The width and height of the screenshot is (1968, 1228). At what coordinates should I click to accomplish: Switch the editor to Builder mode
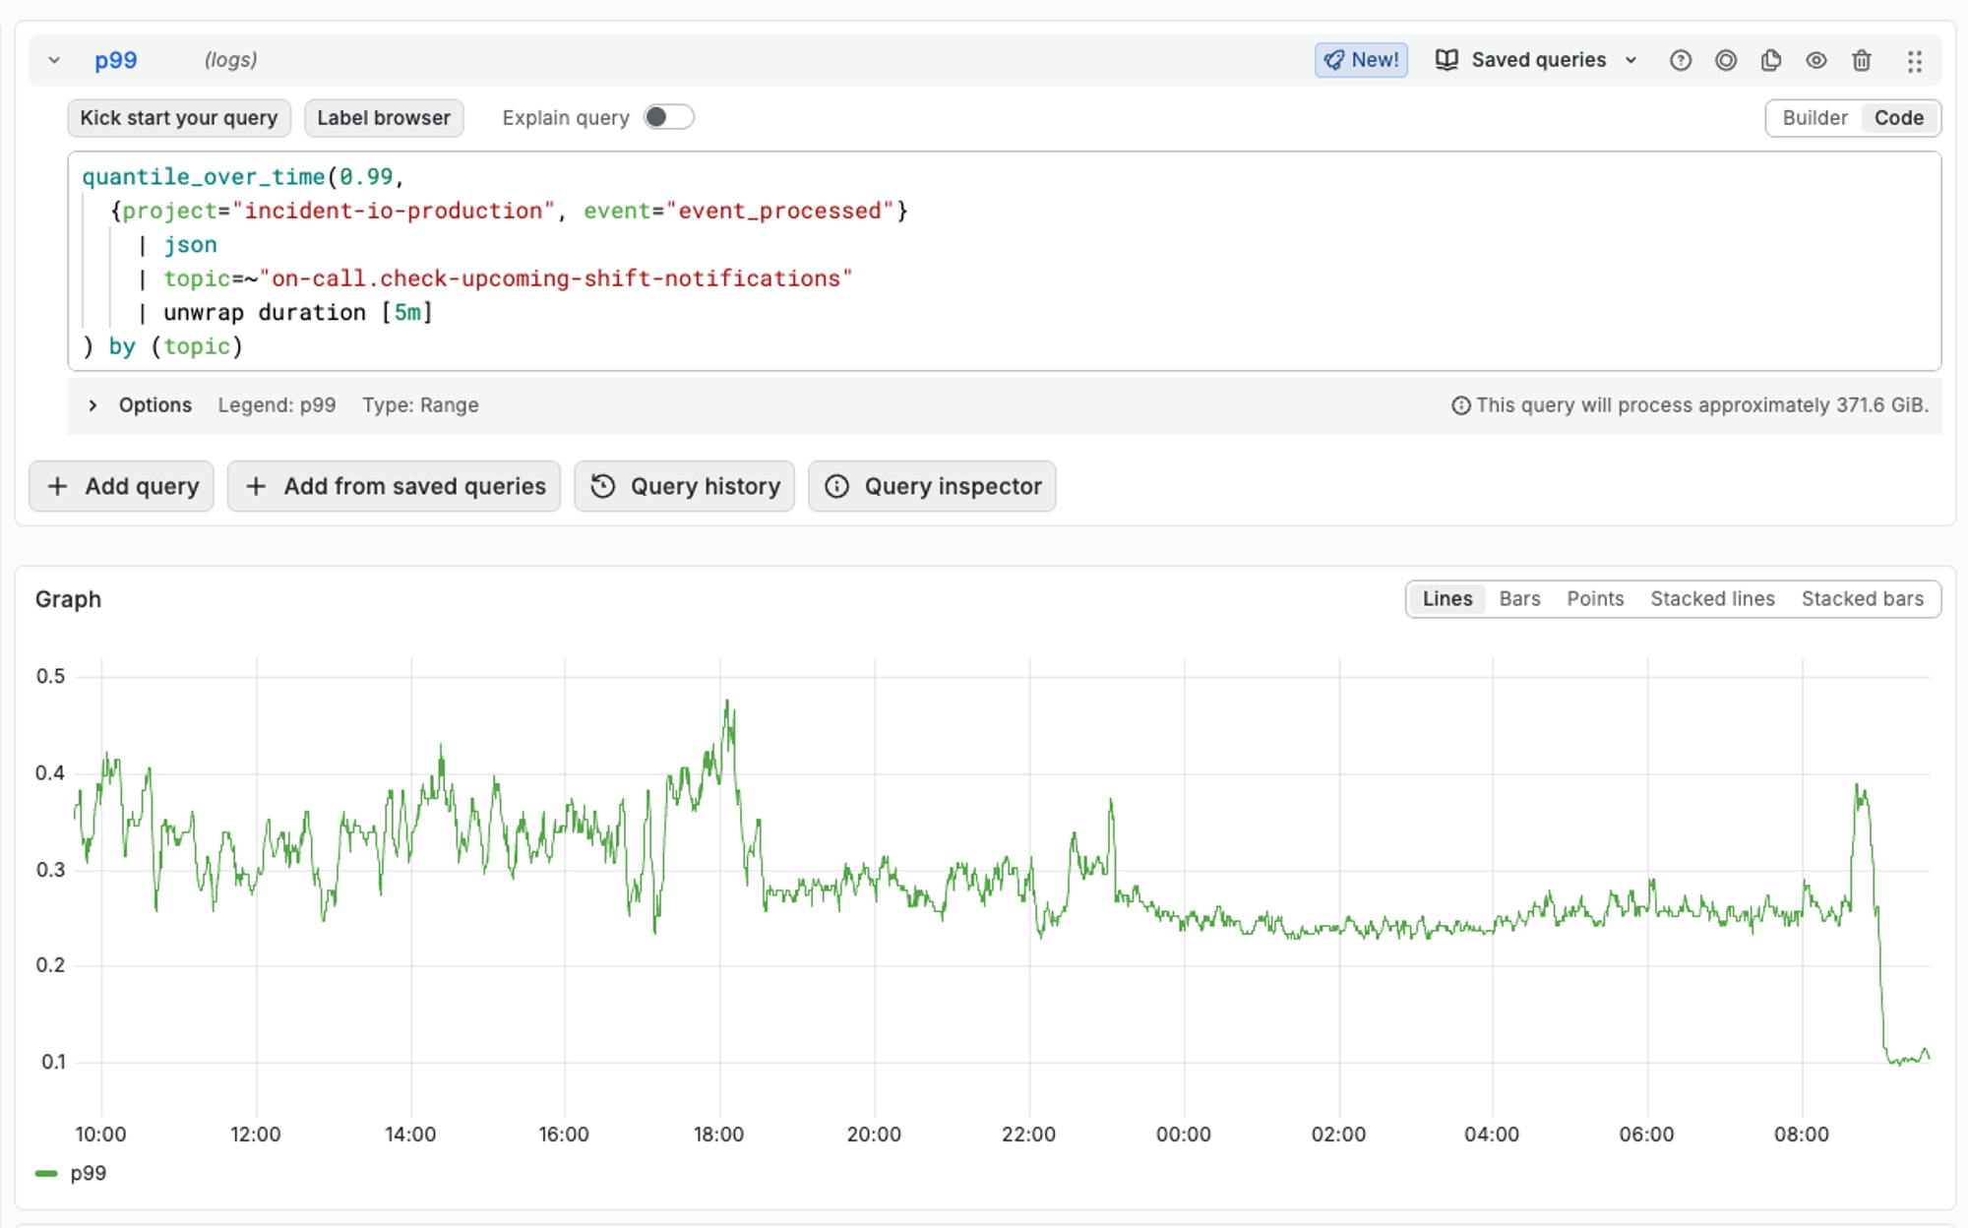click(1814, 118)
